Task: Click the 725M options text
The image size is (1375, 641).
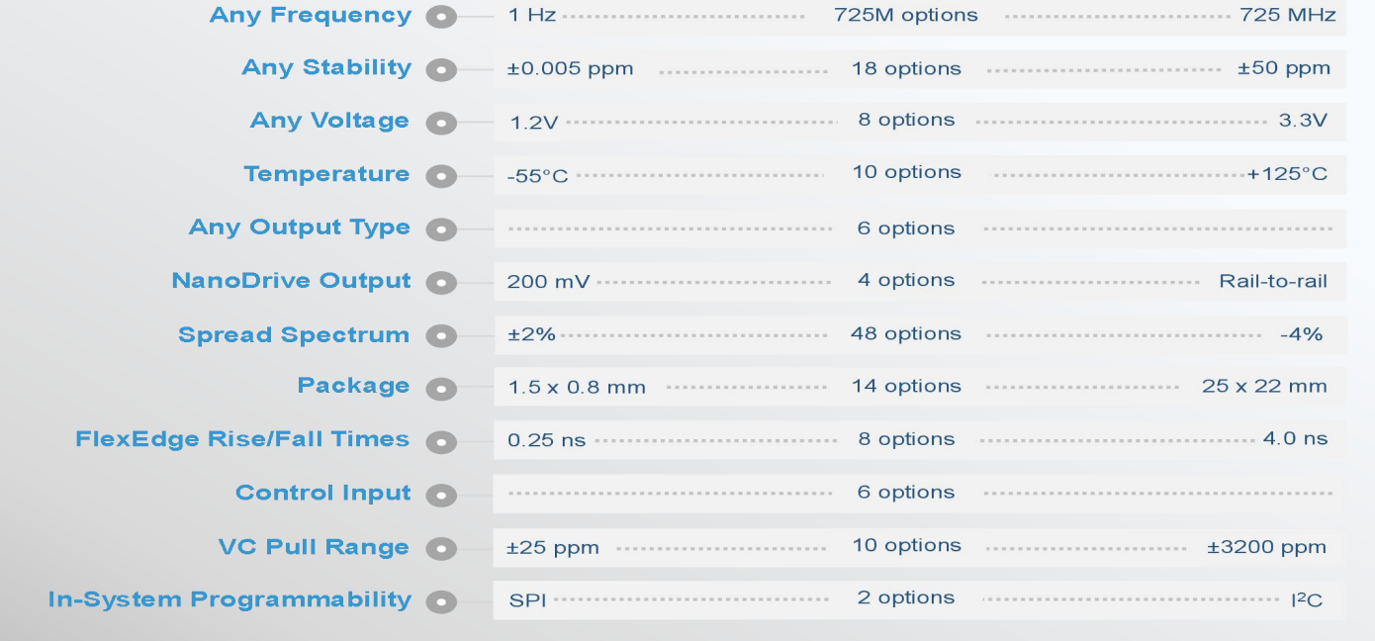Action: coord(905,16)
